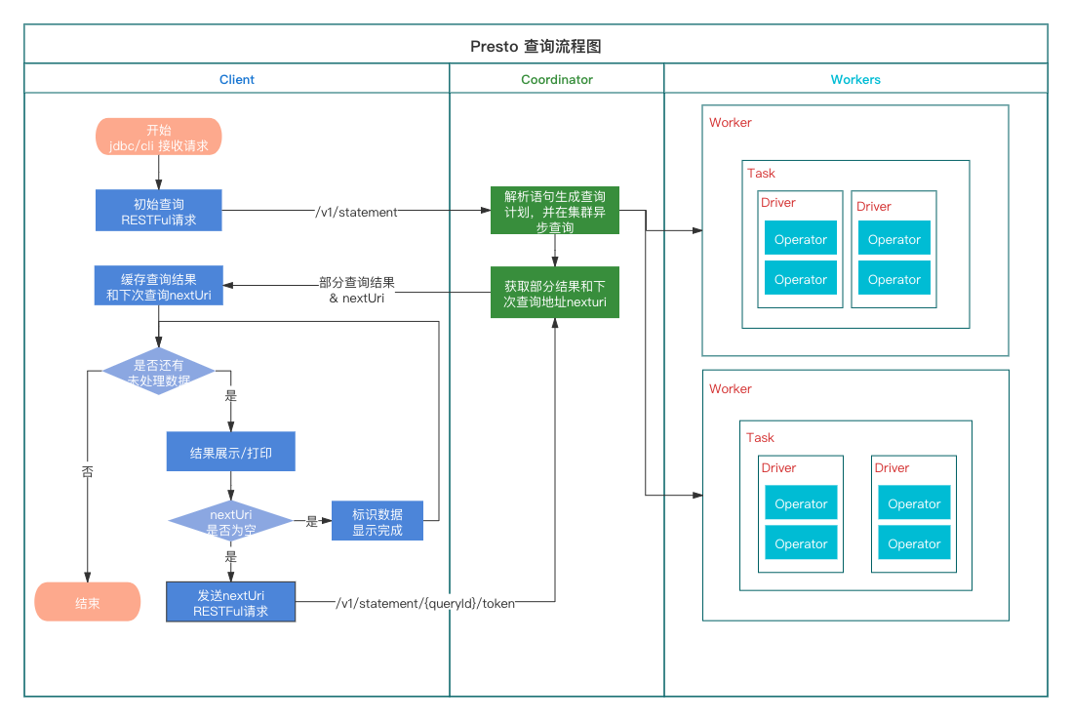This screenshot has height=721, width=1072.
Task: Click the 是否还有未处理数据 decision diamond
Action: (x=159, y=373)
